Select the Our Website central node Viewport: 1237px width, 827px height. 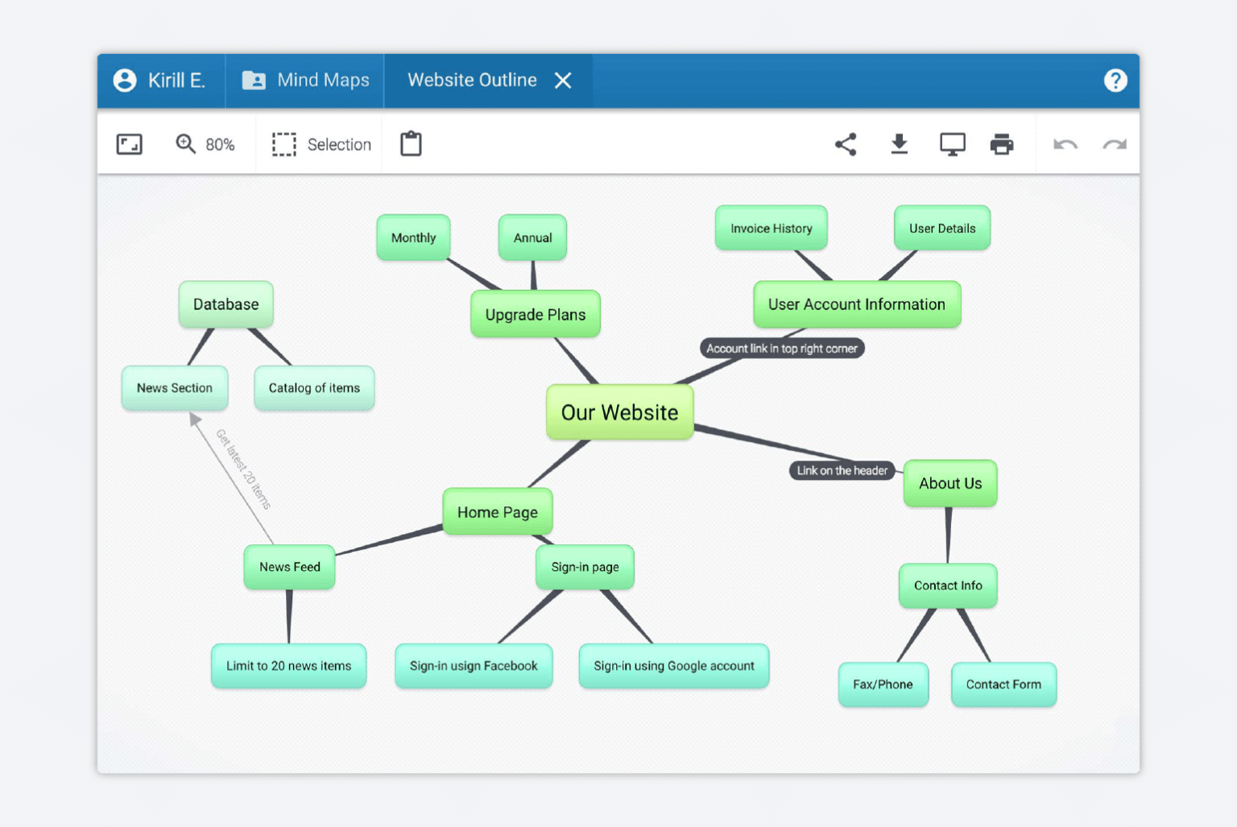point(619,412)
